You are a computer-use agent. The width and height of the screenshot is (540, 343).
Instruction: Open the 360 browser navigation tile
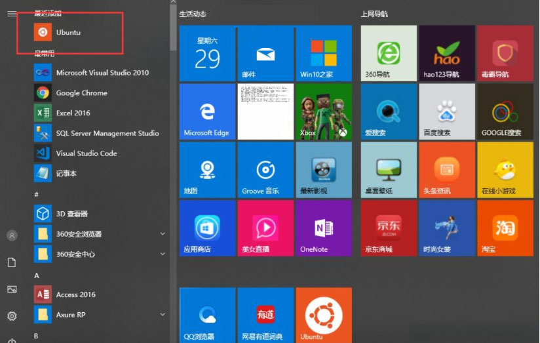[x=388, y=54]
